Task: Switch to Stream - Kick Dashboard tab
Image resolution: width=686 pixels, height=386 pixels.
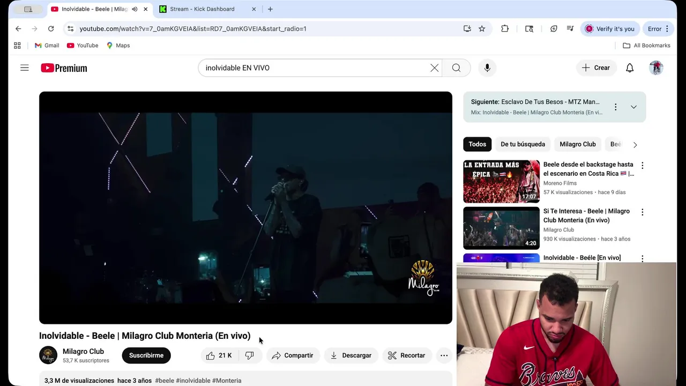Action: (202, 9)
